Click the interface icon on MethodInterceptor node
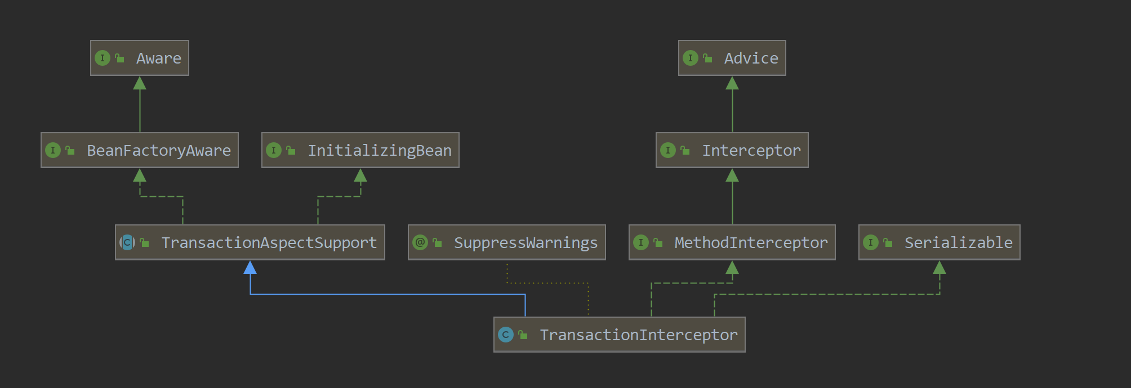Image resolution: width=1131 pixels, height=388 pixels. click(640, 242)
